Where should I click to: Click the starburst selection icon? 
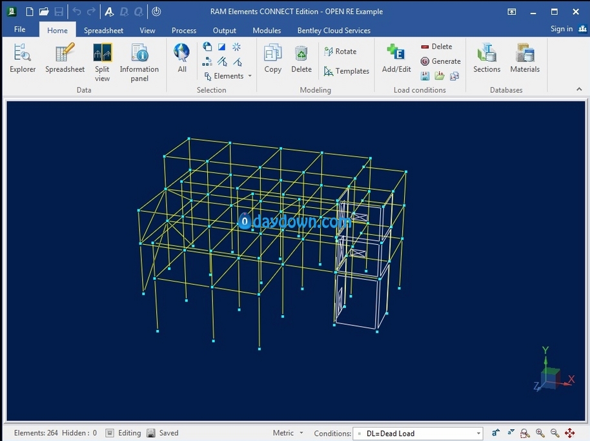point(236,46)
